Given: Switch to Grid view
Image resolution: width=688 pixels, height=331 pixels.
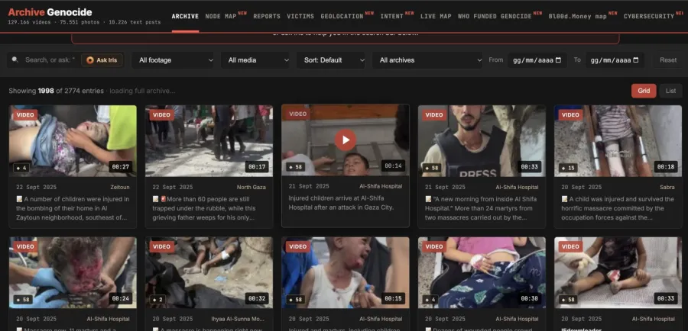Looking at the screenshot, I should click(x=644, y=91).
